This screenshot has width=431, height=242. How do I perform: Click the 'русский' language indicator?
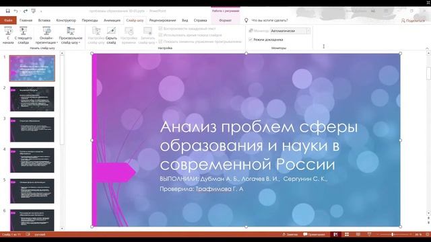point(40,235)
